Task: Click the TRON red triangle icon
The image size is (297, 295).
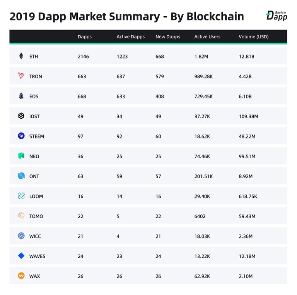Action: coord(21,76)
